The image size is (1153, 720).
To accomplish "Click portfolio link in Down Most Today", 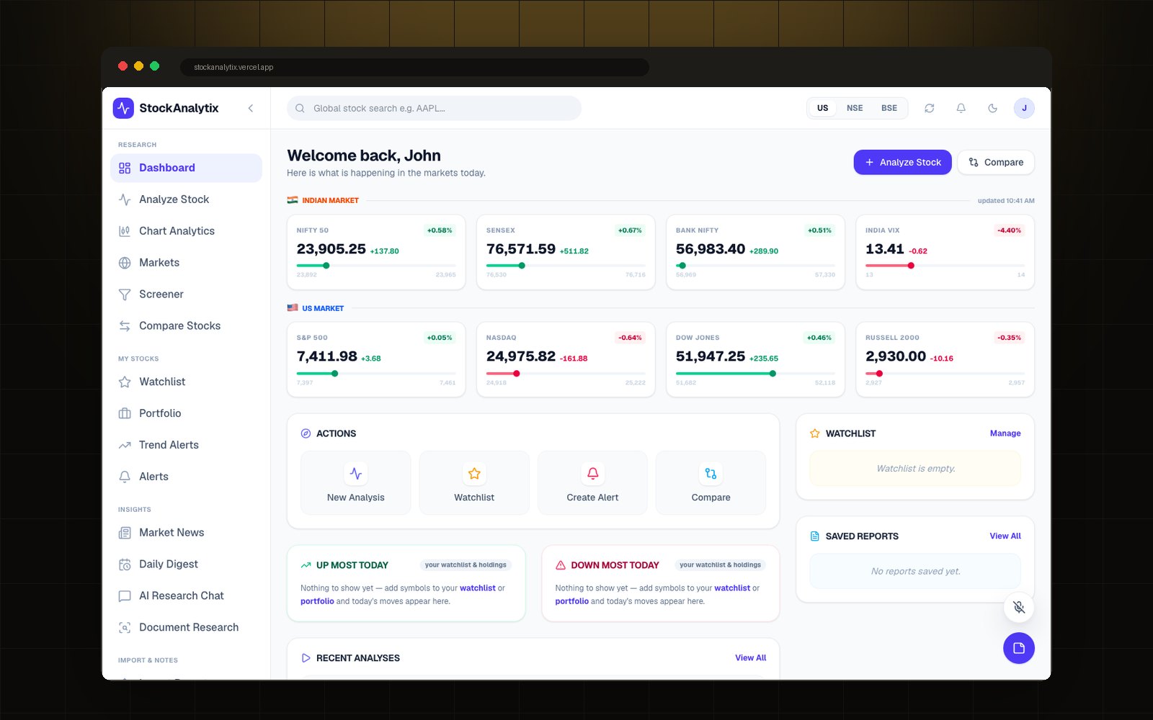I will [x=572, y=601].
